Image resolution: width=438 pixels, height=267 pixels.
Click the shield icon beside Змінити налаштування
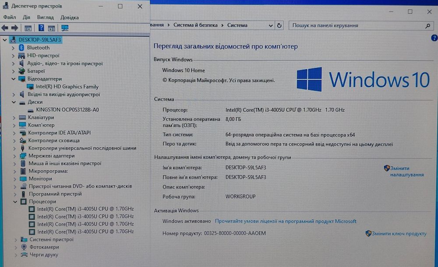(387, 168)
